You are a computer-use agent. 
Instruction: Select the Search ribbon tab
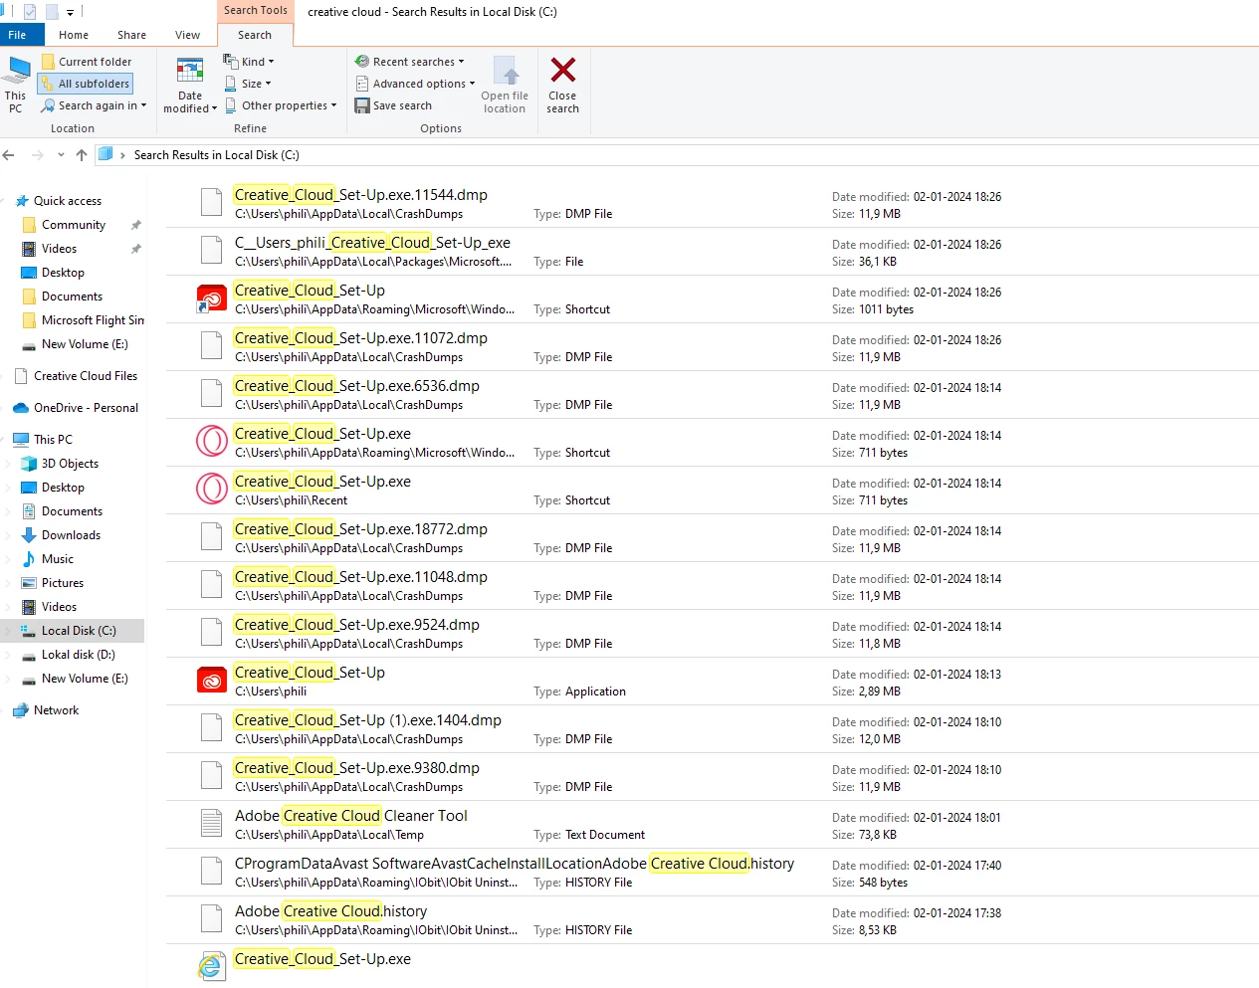255,35
